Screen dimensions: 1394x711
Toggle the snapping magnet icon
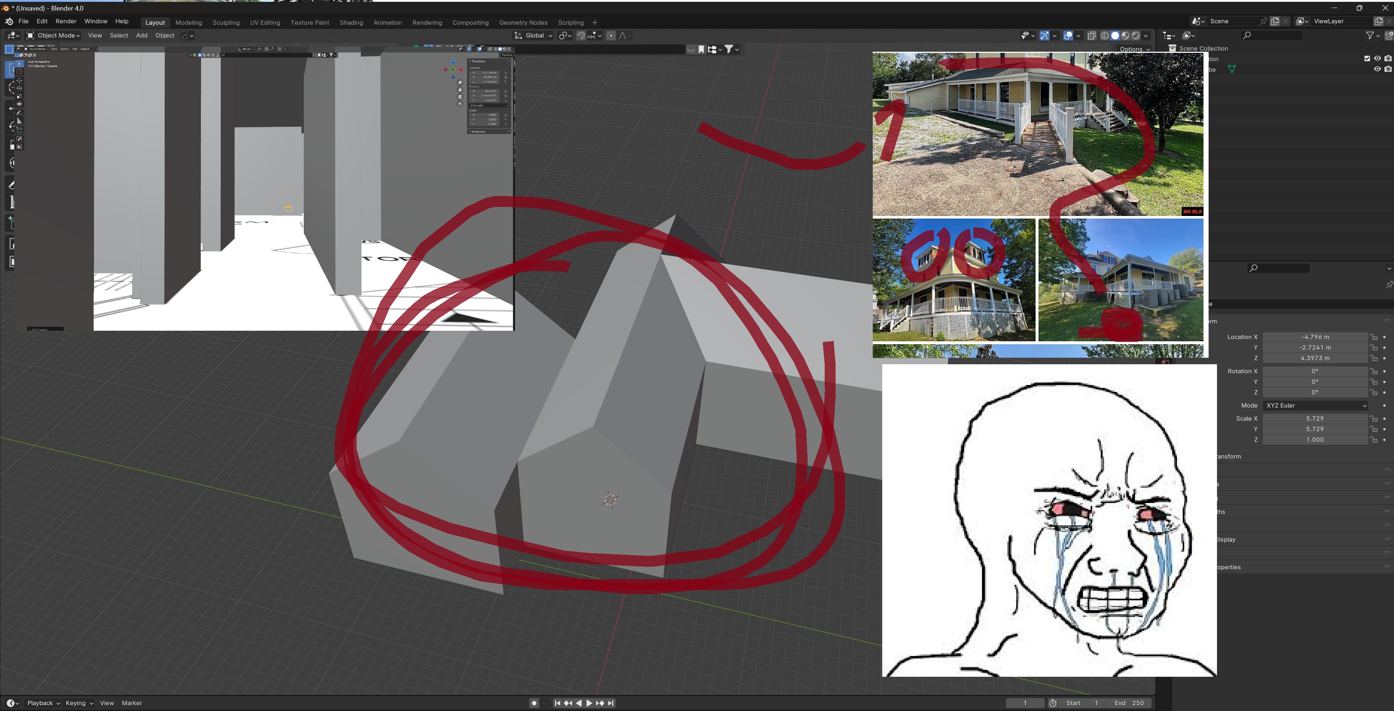pos(581,36)
